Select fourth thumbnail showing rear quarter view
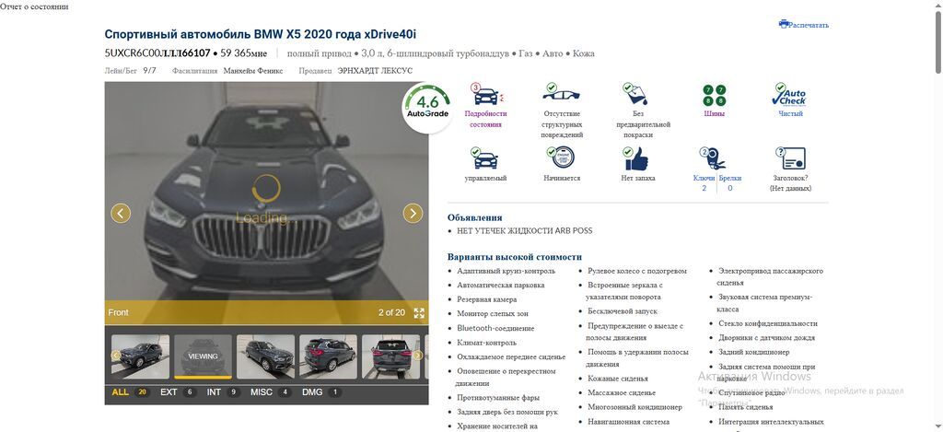Viewport: 943px width, 432px height. 328,356
